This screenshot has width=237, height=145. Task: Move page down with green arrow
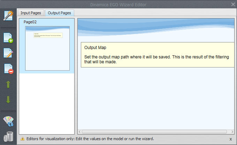tap(8, 100)
